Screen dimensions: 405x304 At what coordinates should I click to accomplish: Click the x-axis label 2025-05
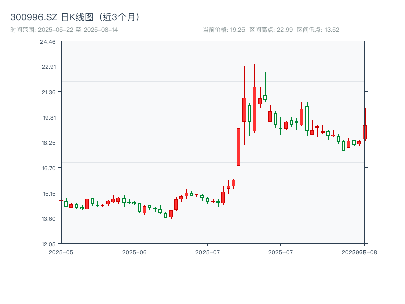point(61,252)
